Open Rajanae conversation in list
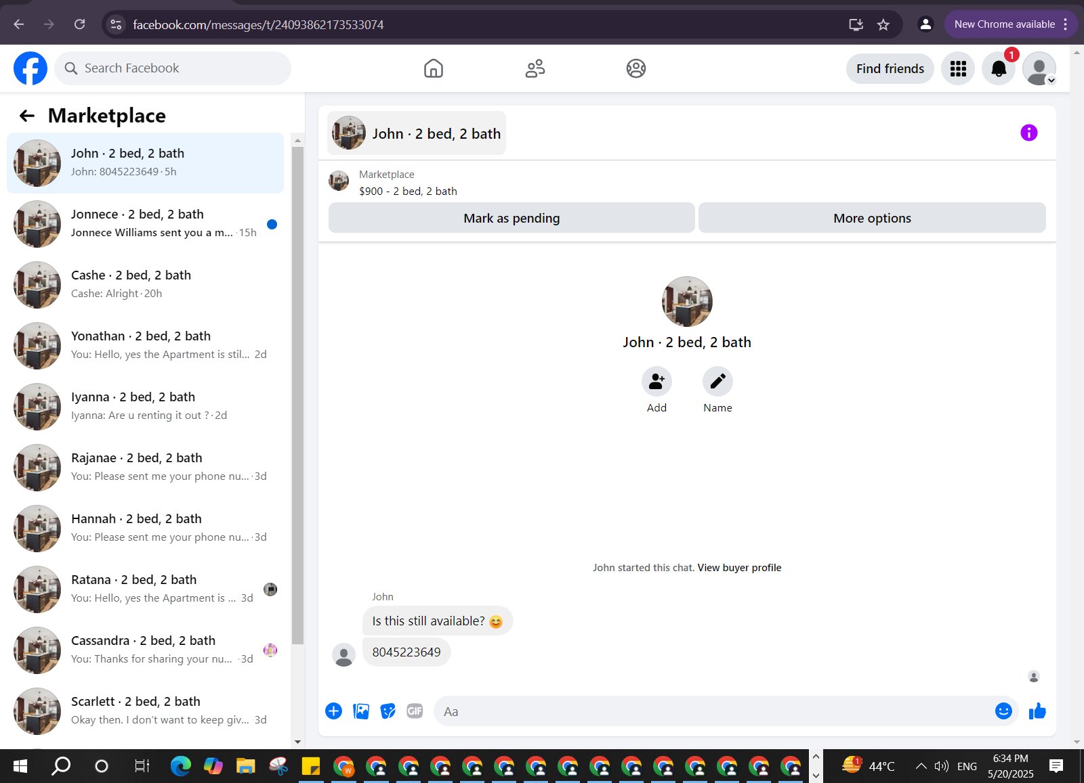1084x783 pixels. [145, 468]
